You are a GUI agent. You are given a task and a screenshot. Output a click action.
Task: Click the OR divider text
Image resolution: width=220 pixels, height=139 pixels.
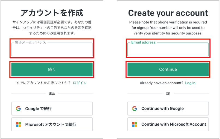pos(168,94)
